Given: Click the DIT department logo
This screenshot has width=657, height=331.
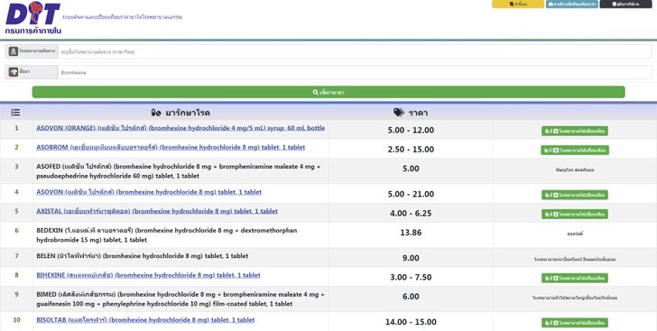Looking at the screenshot, I should [x=33, y=18].
